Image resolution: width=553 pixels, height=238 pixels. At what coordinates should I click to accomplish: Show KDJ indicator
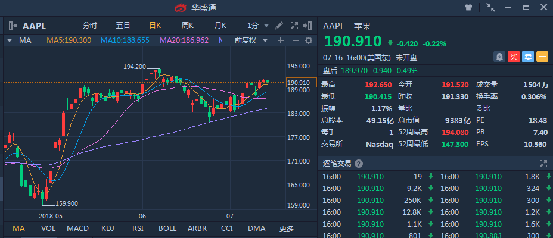pos(108,228)
